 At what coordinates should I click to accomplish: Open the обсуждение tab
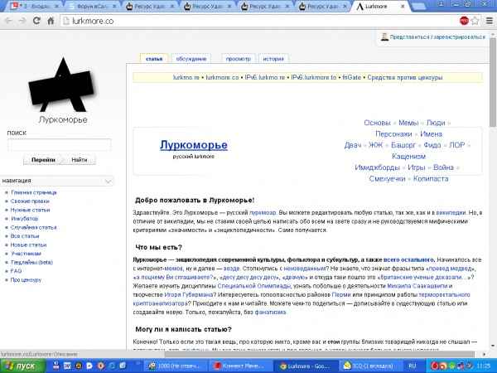[191, 59]
